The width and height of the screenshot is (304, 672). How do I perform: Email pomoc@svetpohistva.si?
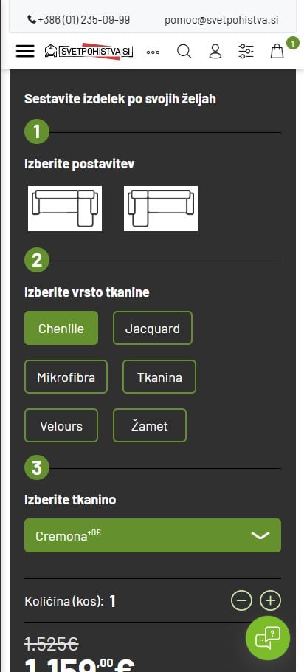click(221, 20)
